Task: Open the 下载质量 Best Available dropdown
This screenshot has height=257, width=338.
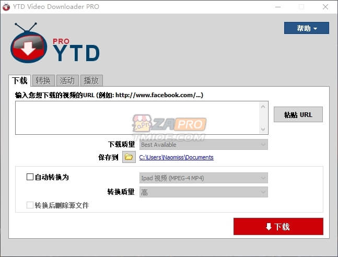Action: 203,145
